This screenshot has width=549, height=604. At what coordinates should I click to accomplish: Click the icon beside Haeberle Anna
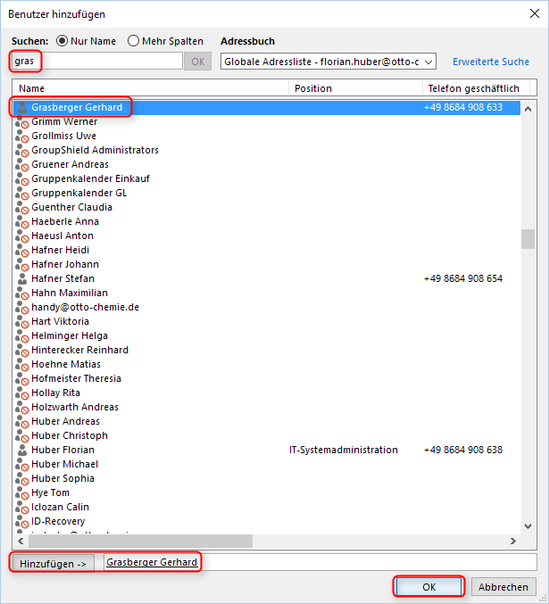22,222
